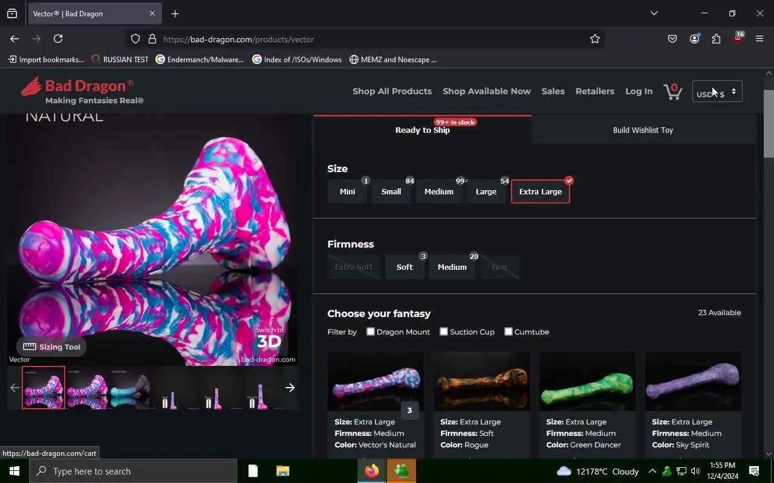Open the RUSSIAN TEST bookmark
The height and width of the screenshot is (483, 774).
pyautogui.click(x=120, y=59)
